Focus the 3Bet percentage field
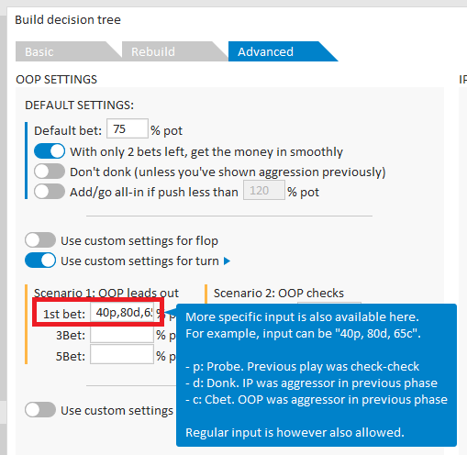The width and height of the screenshot is (467, 455). [x=122, y=335]
